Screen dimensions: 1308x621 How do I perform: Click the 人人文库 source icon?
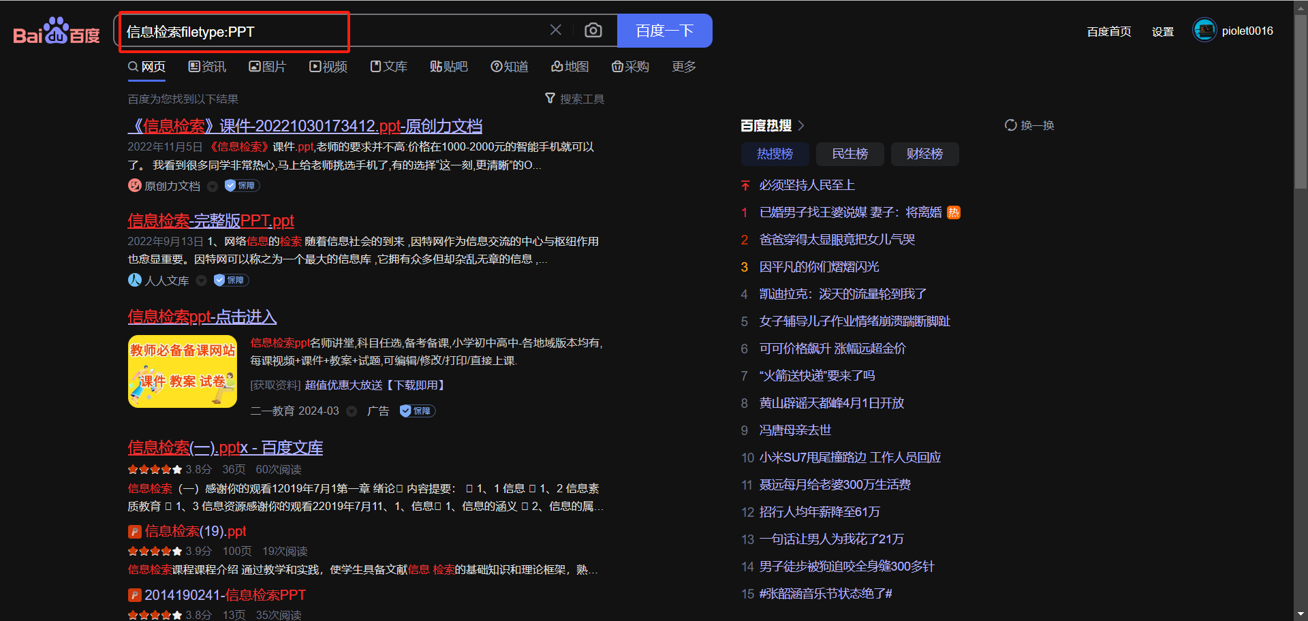coord(134,280)
